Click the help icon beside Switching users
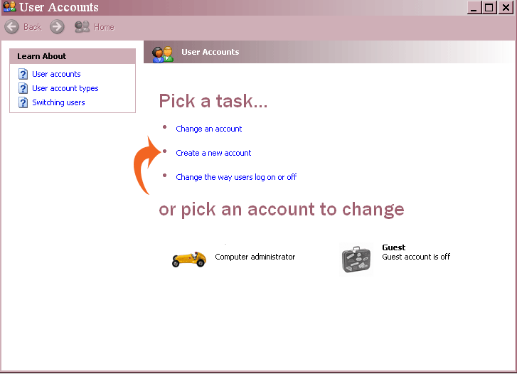 pos(23,102)
